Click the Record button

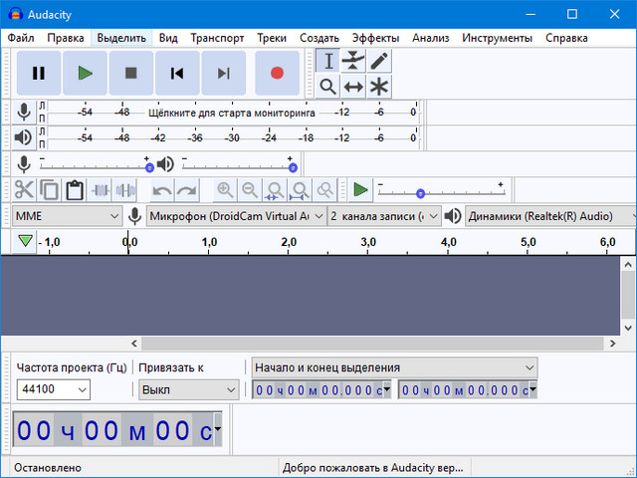[x=277, y=73]
